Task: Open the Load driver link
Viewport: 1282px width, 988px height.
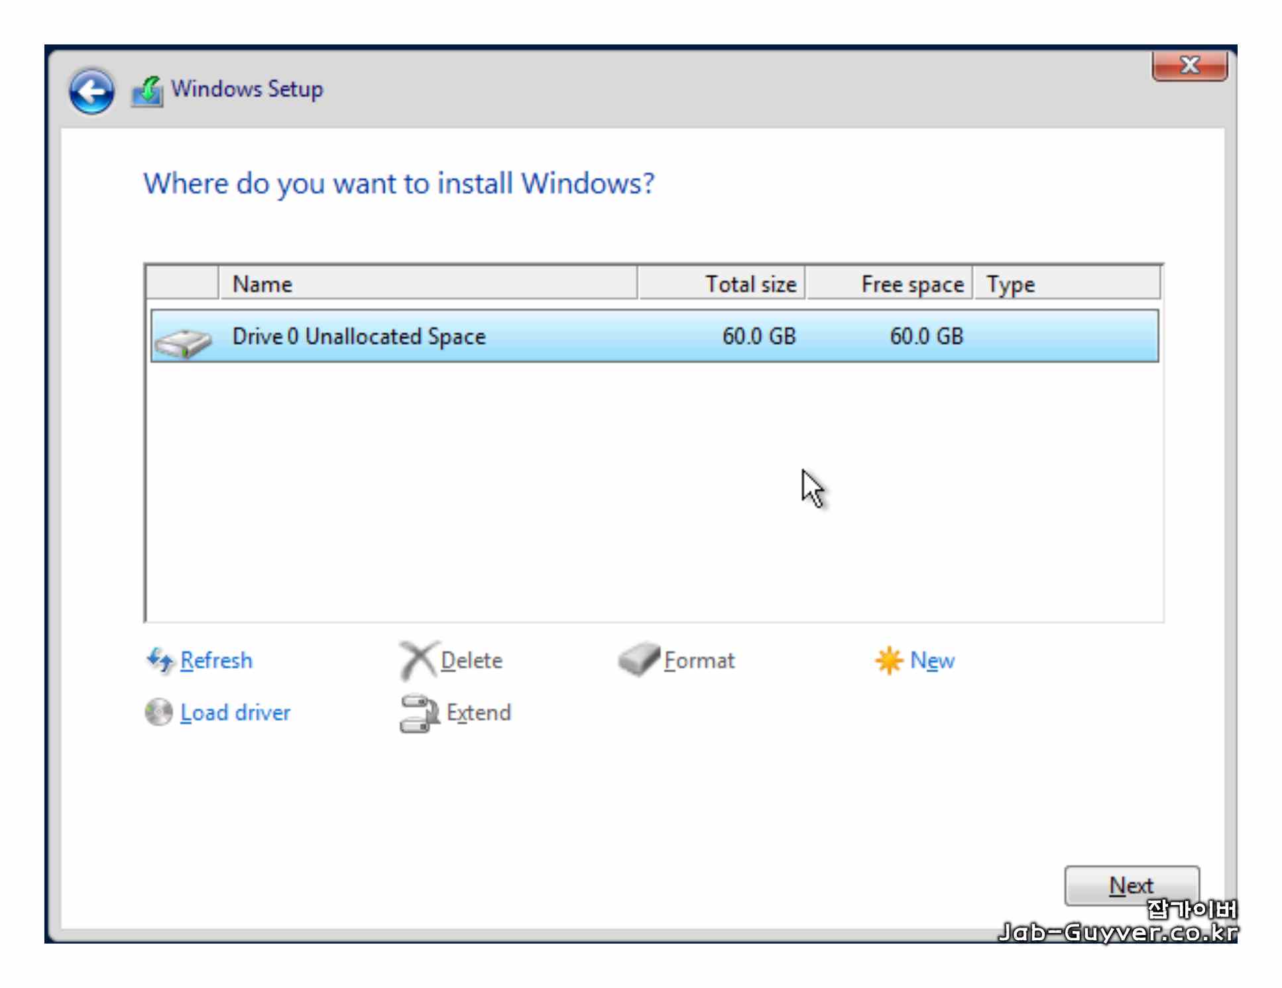Action: point(235,713)
